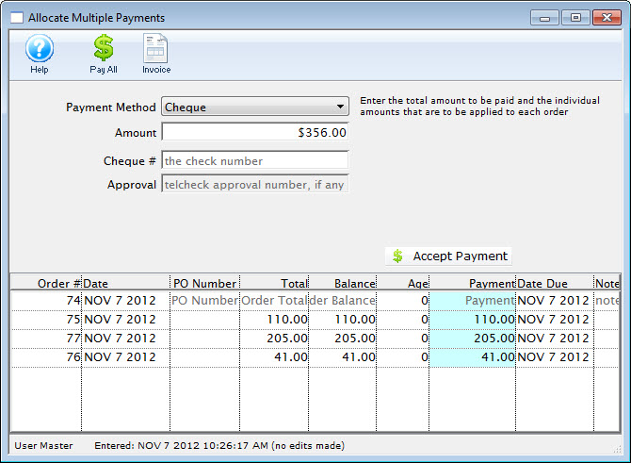Screen dimensions: 631x463
Task: Select order number 75 cell
Action: coord(46,320)
